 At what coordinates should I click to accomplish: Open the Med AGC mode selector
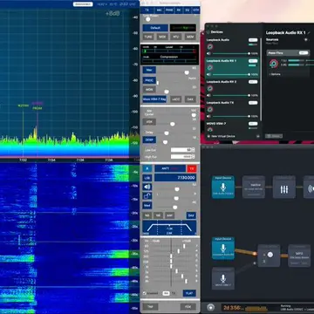(147, 206)
